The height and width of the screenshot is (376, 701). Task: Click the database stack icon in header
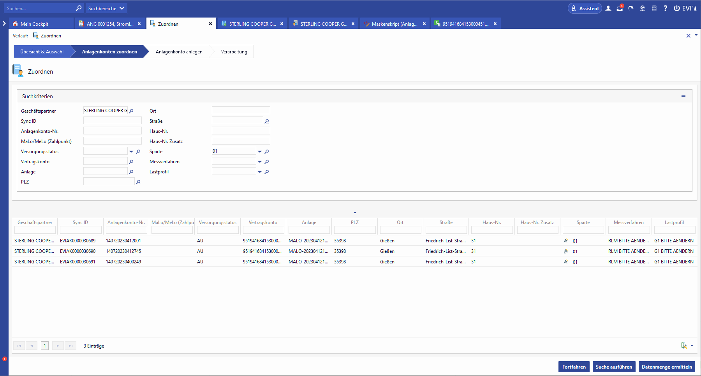tap(654, 8)
